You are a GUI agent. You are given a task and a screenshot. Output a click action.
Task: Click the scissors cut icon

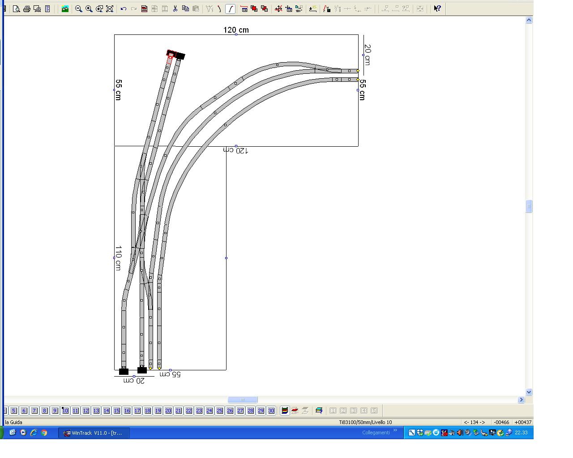(175, 8)
